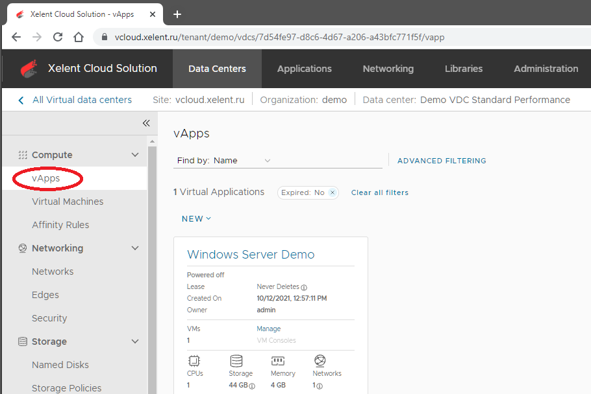Open the Data Centers tab

[217, 69]
